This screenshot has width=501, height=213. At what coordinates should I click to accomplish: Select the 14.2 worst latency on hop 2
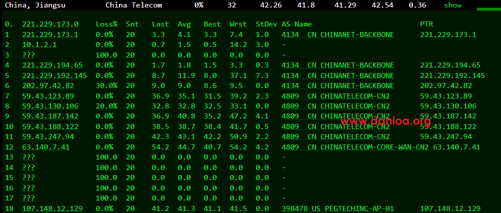pyautogui.click(x=238, y=45)
